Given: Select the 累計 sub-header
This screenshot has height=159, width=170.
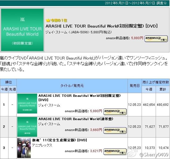Looking at the screenshot, I should (x=163, y=89).
